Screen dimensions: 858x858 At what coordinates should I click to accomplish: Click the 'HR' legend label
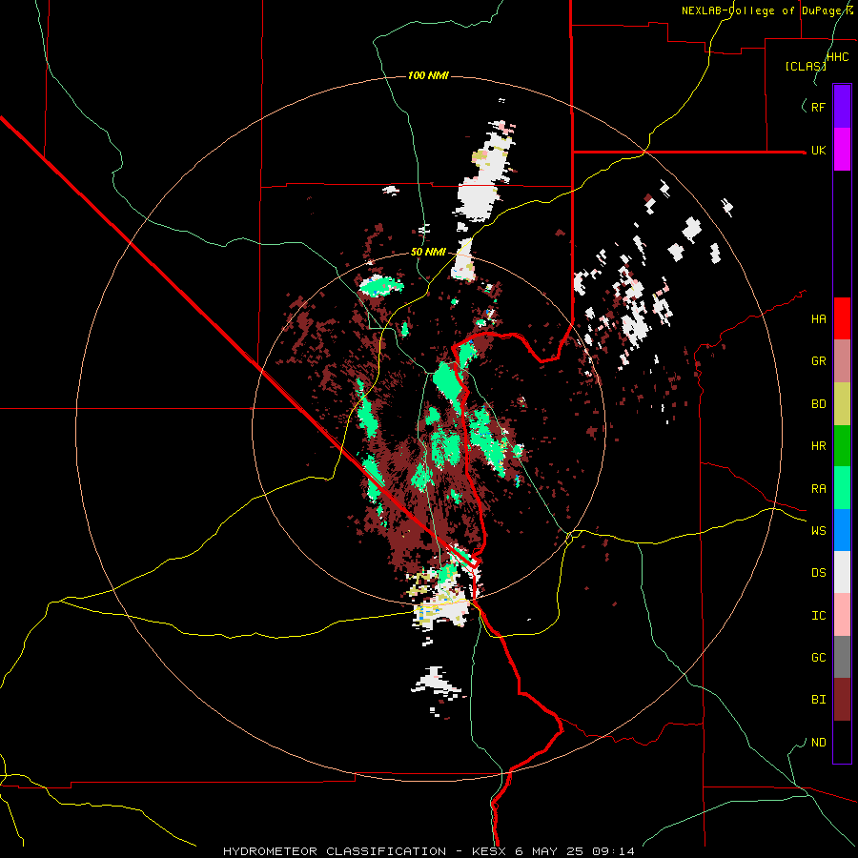pyautogui.click(x=818, y=446)
